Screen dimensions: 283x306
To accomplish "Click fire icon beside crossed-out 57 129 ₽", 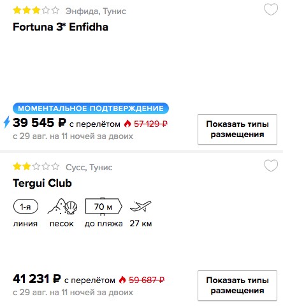I will [x=127, y=123].
